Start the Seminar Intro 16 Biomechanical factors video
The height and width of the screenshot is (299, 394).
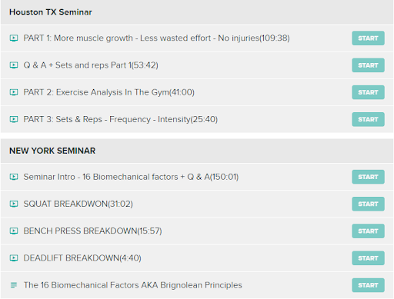[368, 177]
